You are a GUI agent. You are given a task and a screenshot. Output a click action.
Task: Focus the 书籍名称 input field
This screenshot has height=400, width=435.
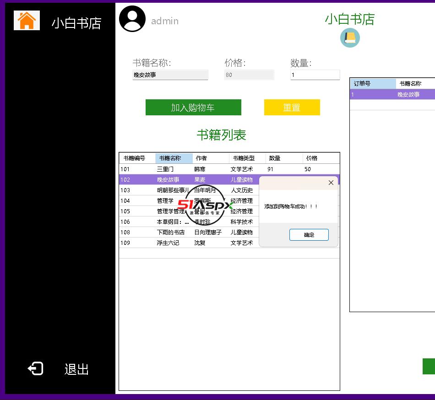(170, 75)
